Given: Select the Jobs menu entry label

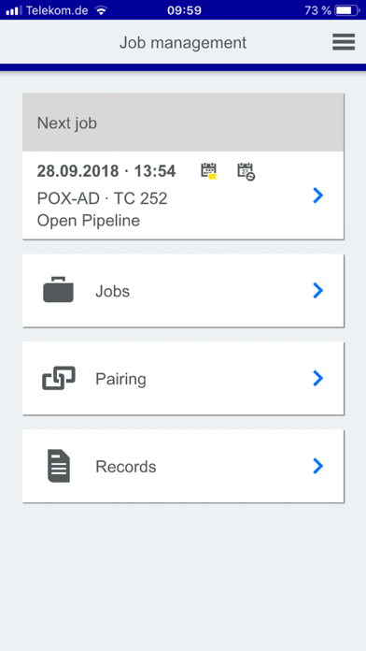Looking at the screenshot, I should coord(112,292).
